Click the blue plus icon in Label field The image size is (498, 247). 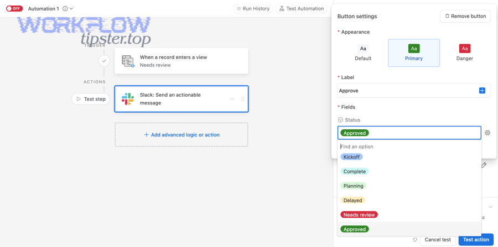coord(482,91)
